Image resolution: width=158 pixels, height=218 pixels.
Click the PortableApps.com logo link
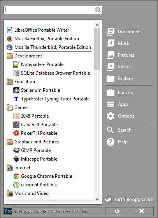(129, 200)
